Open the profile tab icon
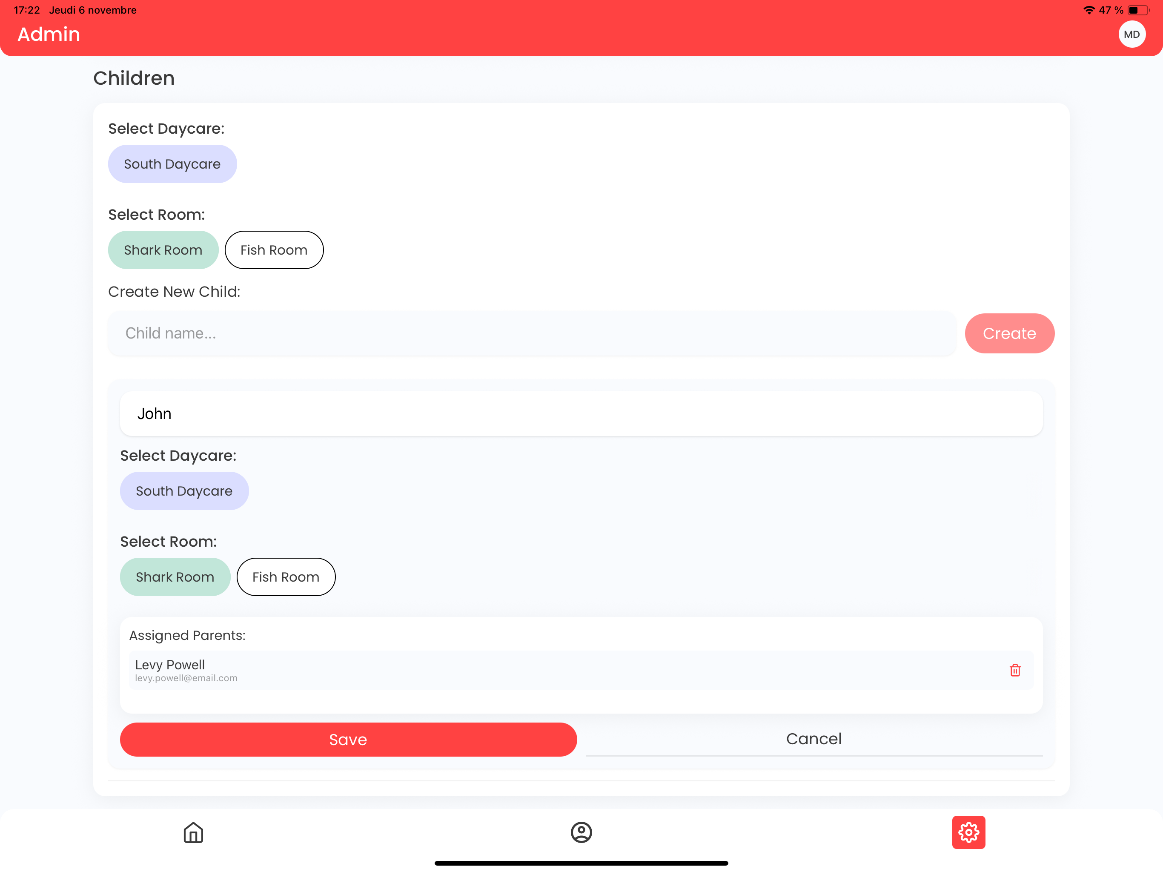The image size is (1163, 872). pyautogui.click(x=581, y=832)
